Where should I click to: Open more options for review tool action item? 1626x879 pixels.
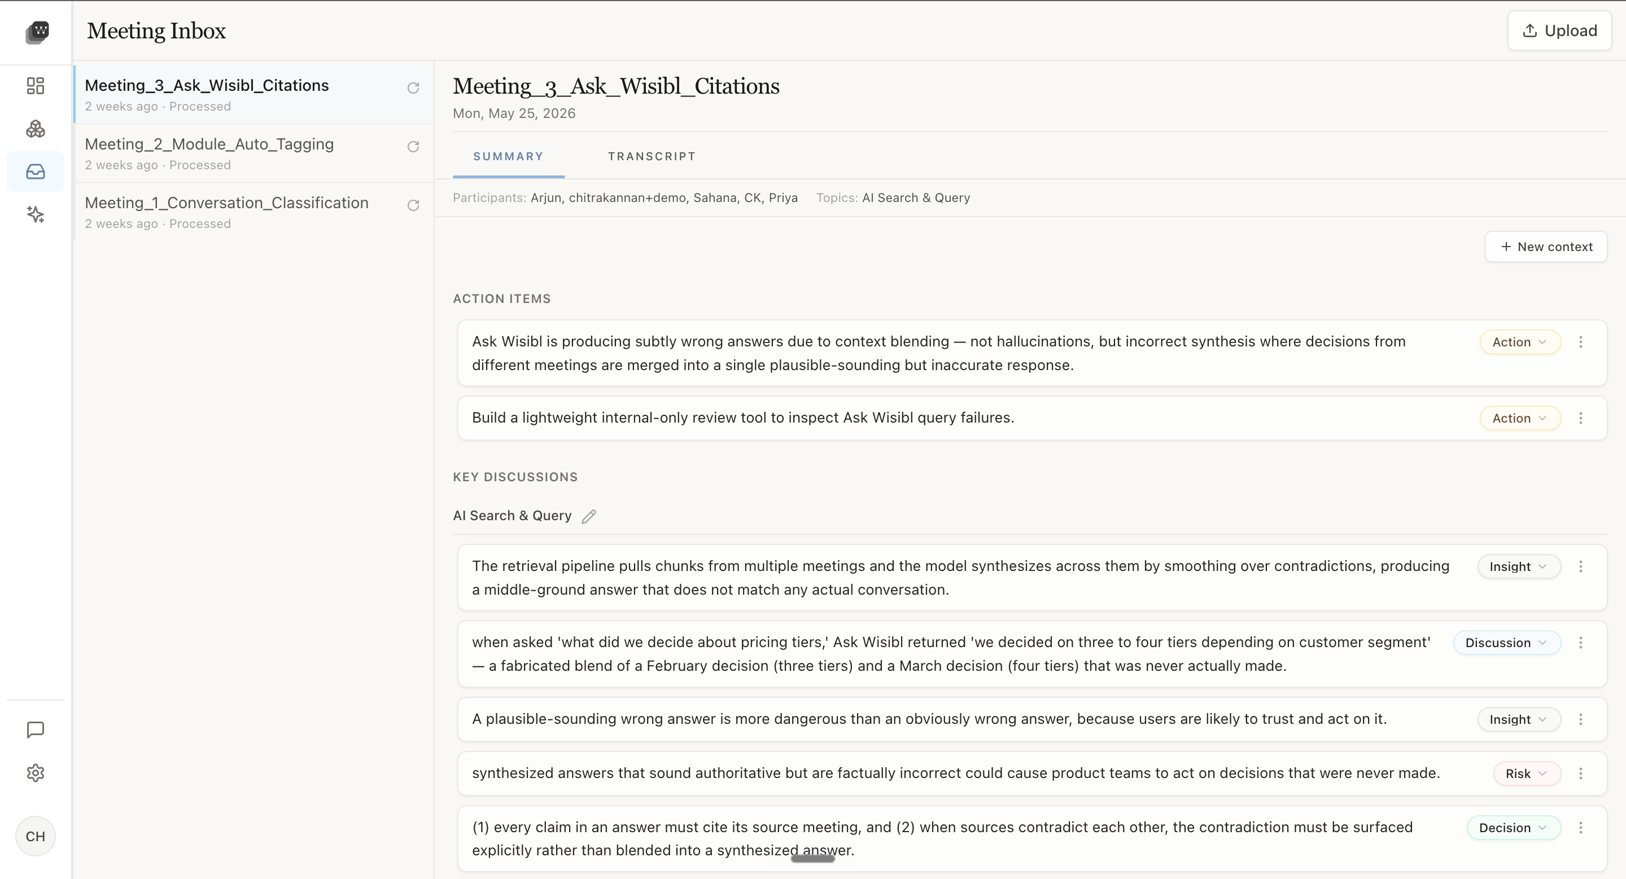point(1581,418)
